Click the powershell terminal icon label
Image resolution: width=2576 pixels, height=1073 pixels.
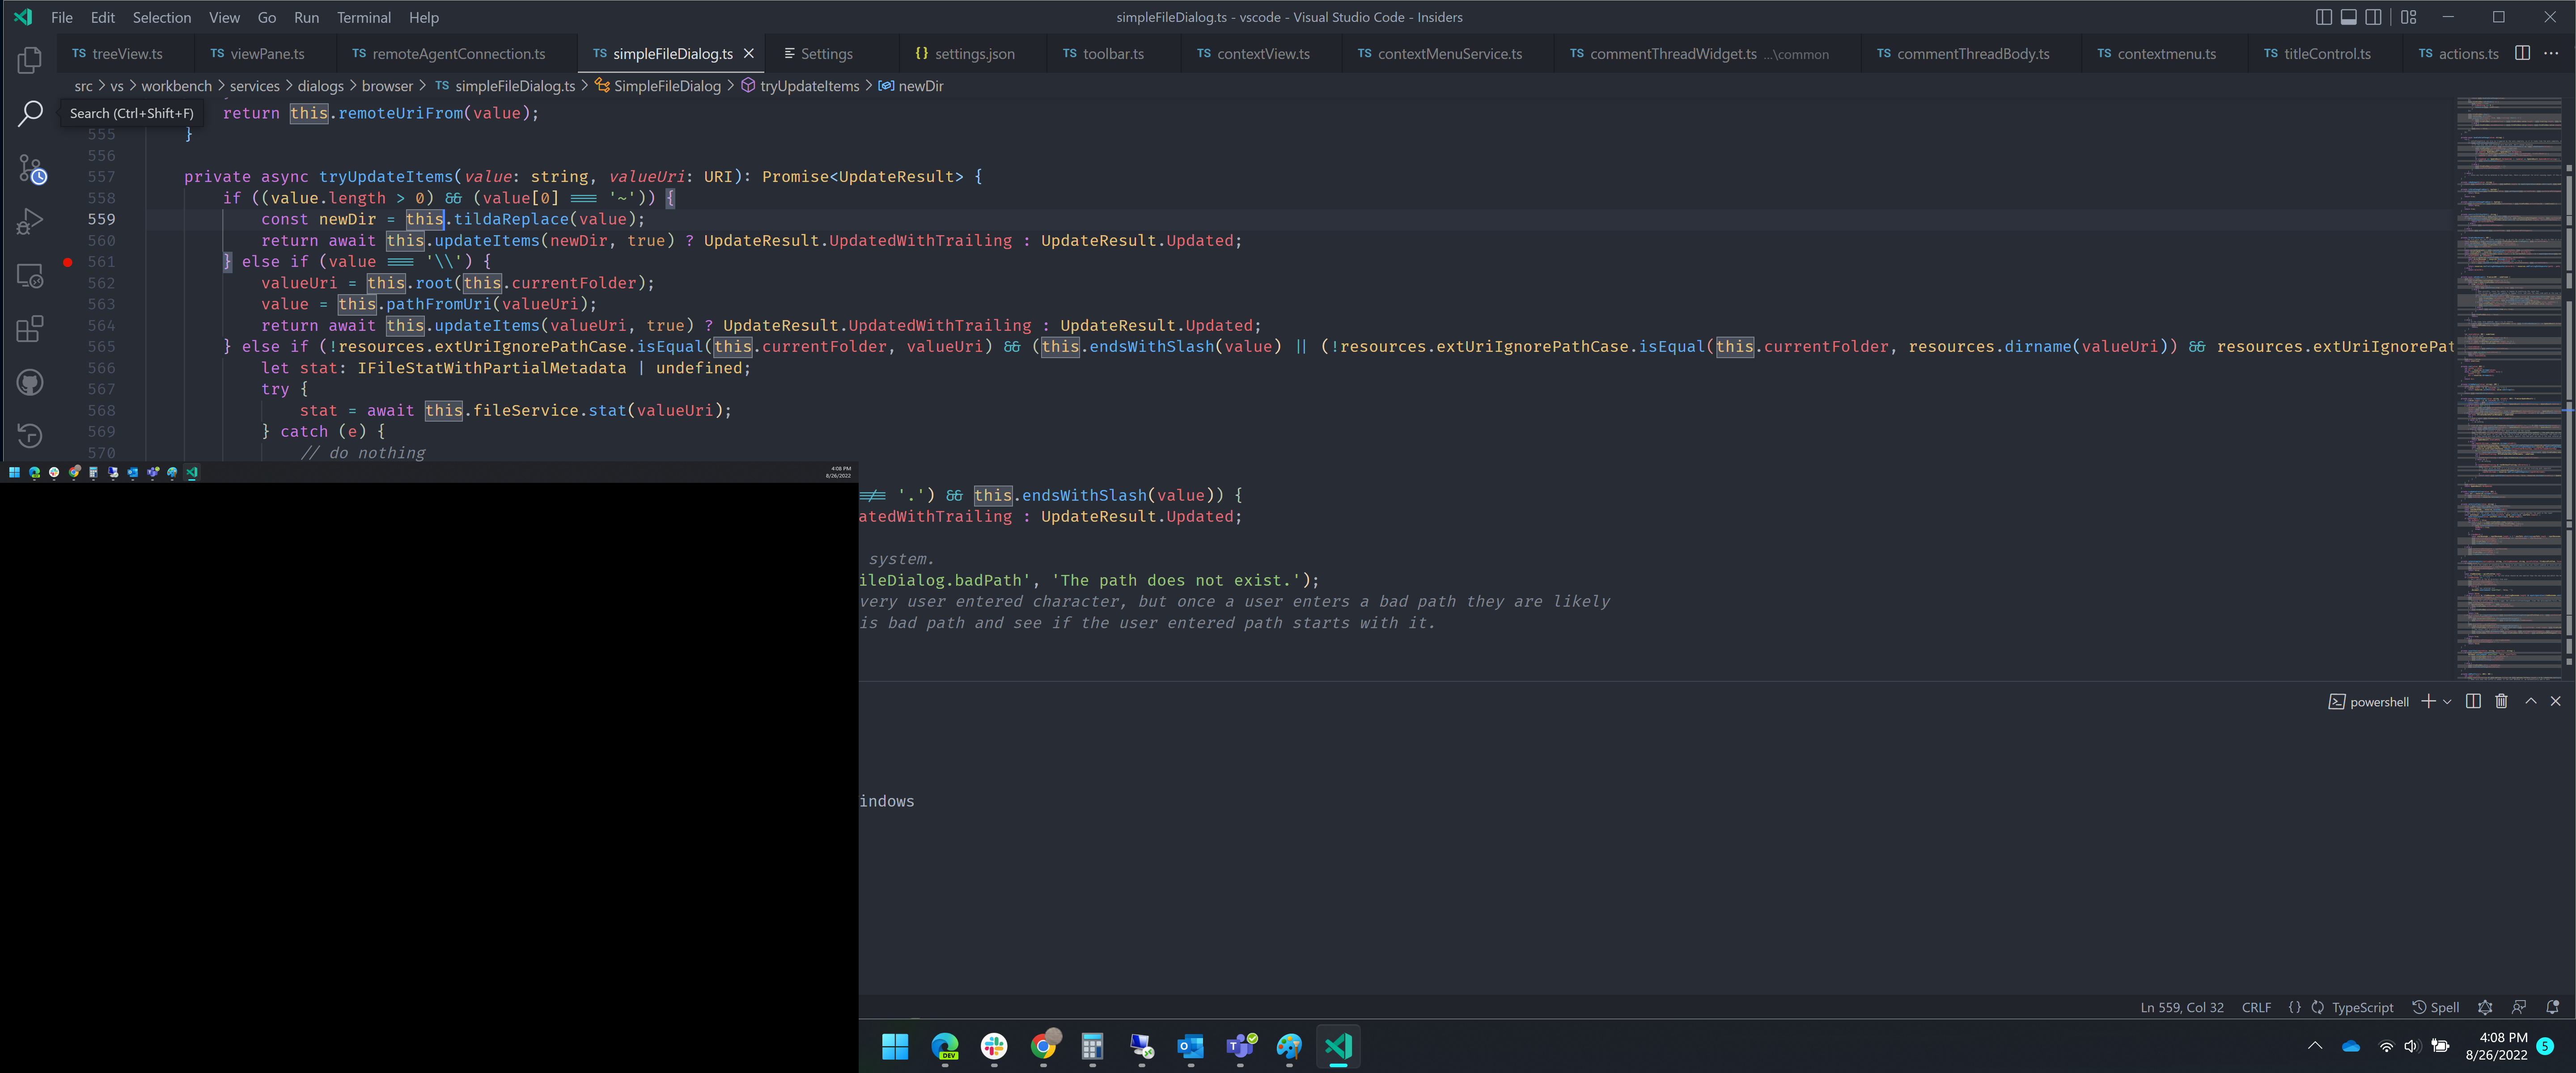2368,702
